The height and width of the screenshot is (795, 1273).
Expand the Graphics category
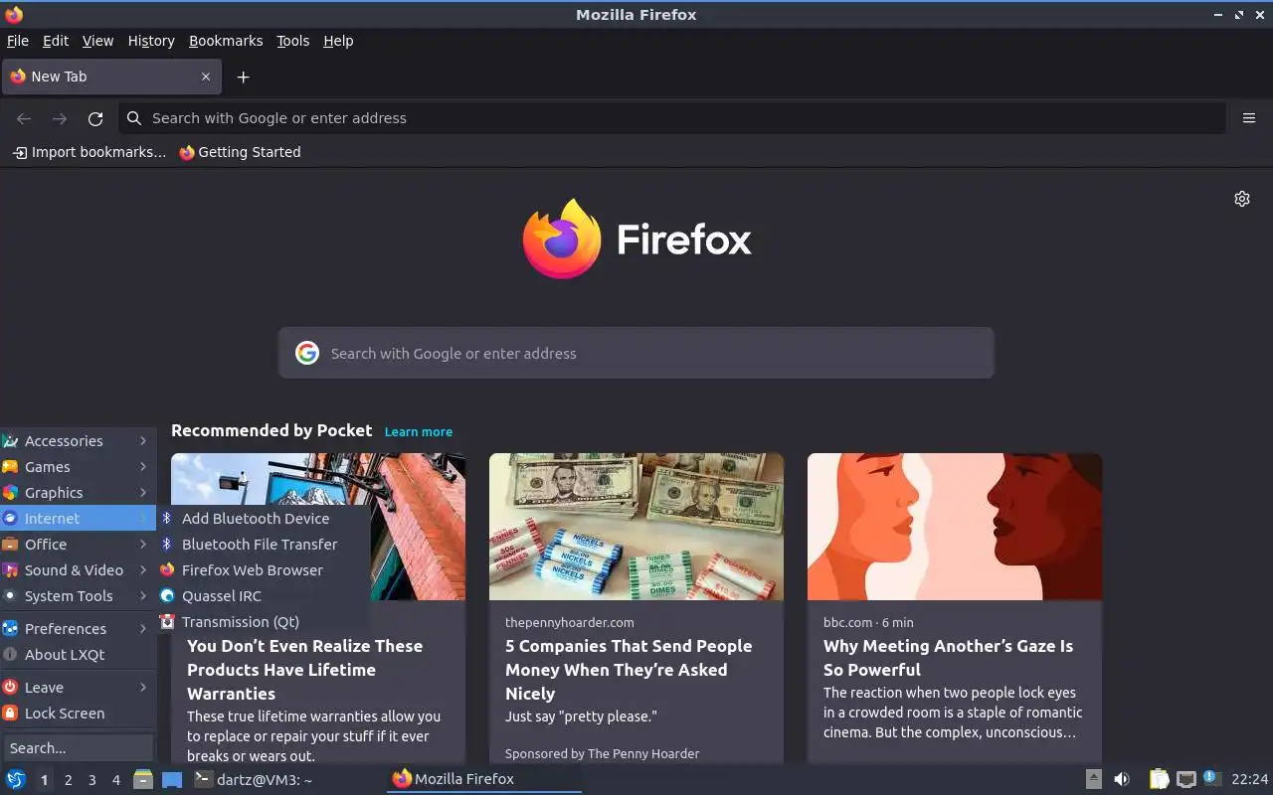coord(78,493)
